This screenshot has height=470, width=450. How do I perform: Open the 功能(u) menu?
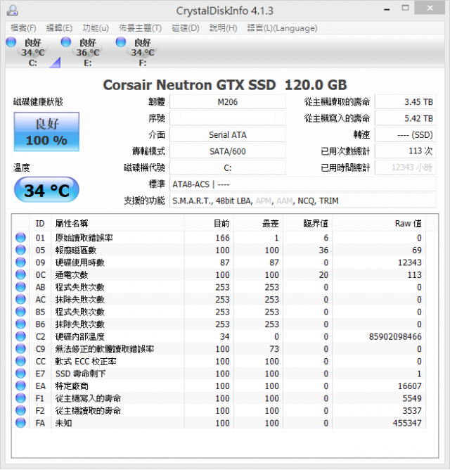tap(96, 28)
